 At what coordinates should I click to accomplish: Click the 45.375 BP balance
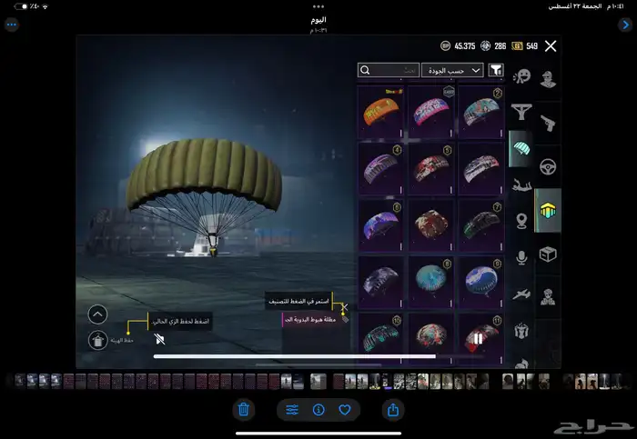click(465, 46)
